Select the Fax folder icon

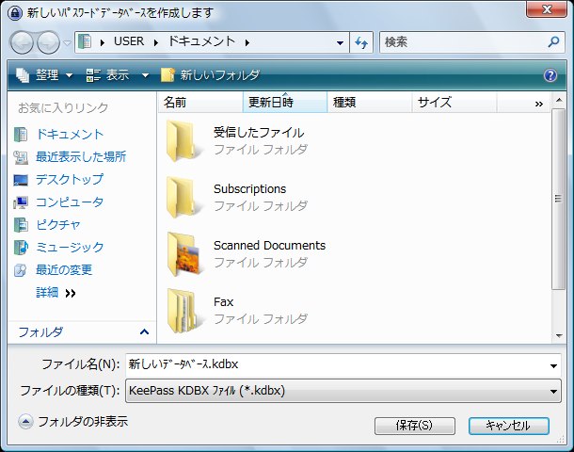183,311
